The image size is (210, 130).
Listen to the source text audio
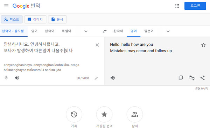click(17, 78)
